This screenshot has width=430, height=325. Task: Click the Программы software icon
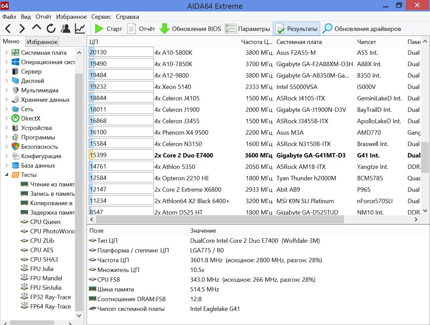coord(15,137)
